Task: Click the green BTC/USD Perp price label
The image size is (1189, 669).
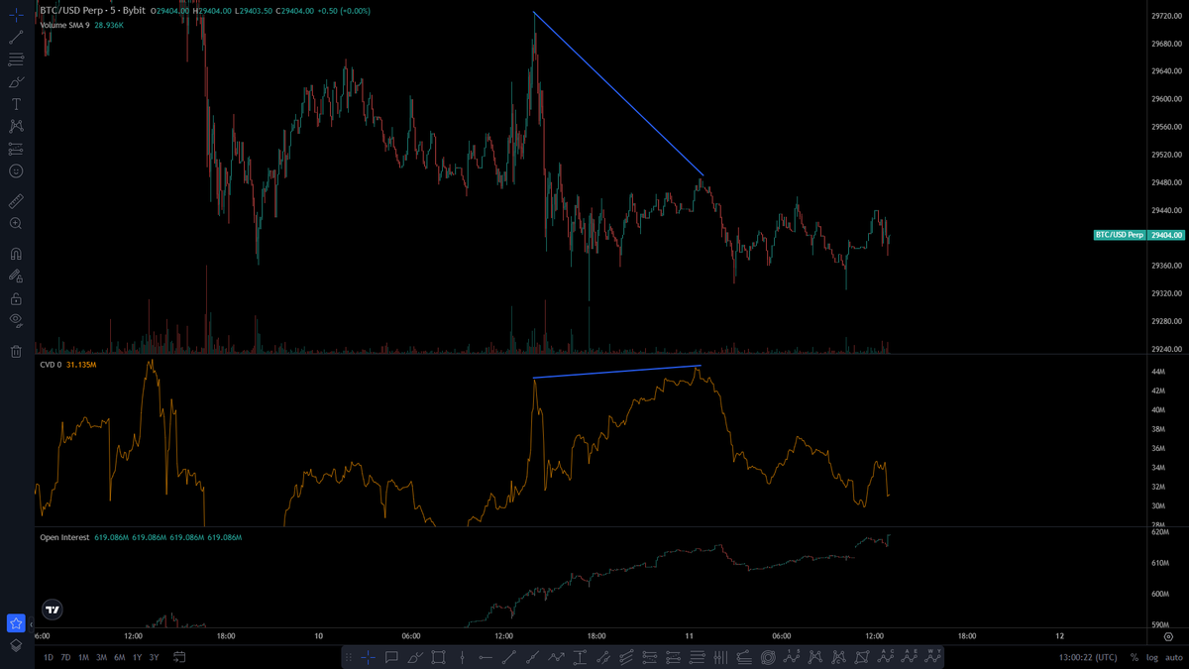Action: click(1119, 235)
